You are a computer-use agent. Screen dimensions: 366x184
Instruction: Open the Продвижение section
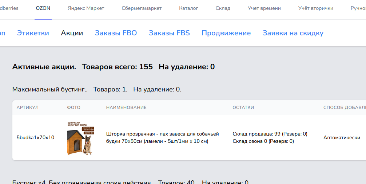226,33
